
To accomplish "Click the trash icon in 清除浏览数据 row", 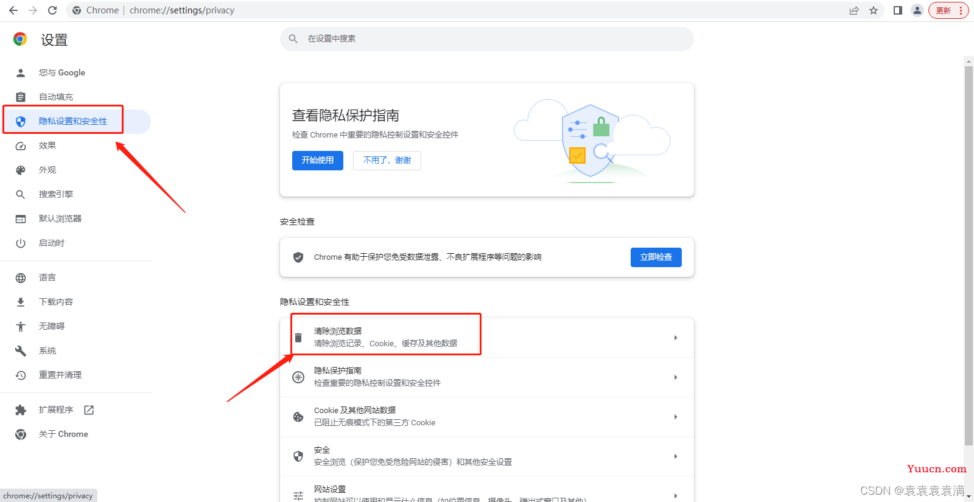I will click(x=298, y=338).
